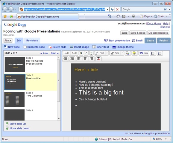Undo the last edit
The width and height of the screenshot is (173, 143).
[66, 53]
